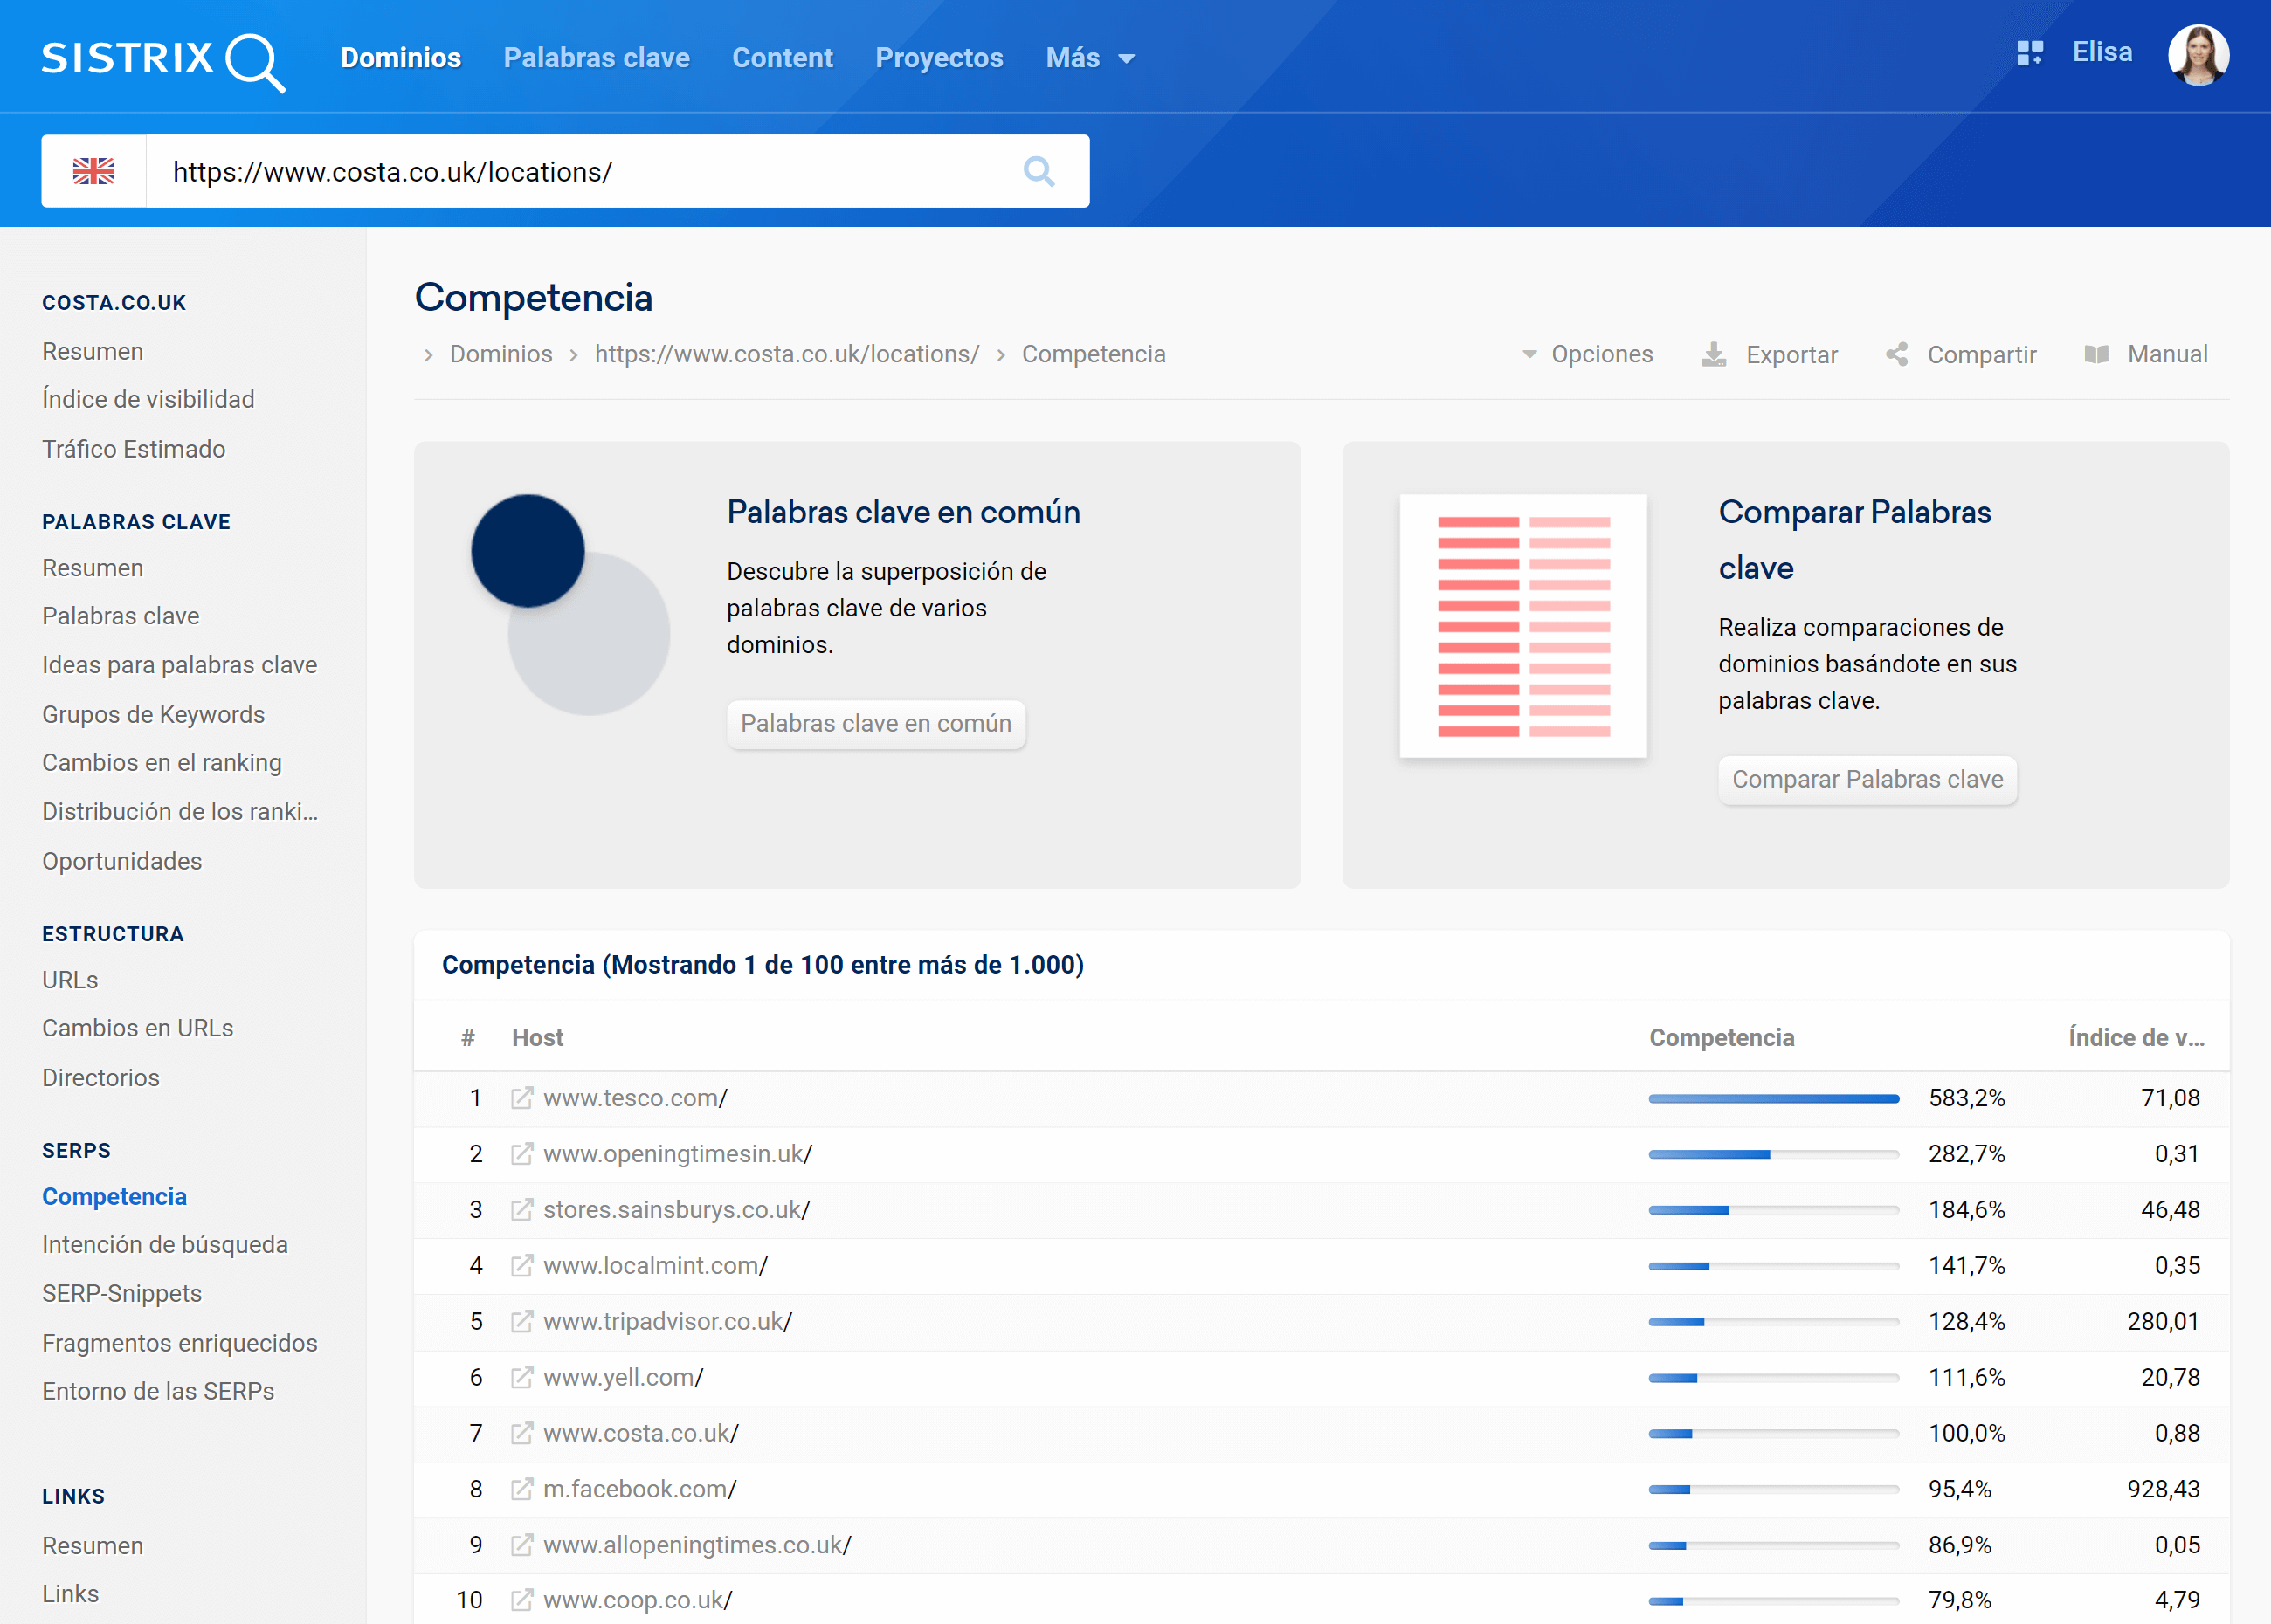Image resolution: width=2271 pixels, height=1624 pixels.
Task: Open the URLs item under Estructura
Action: click(x=70, y=980)
